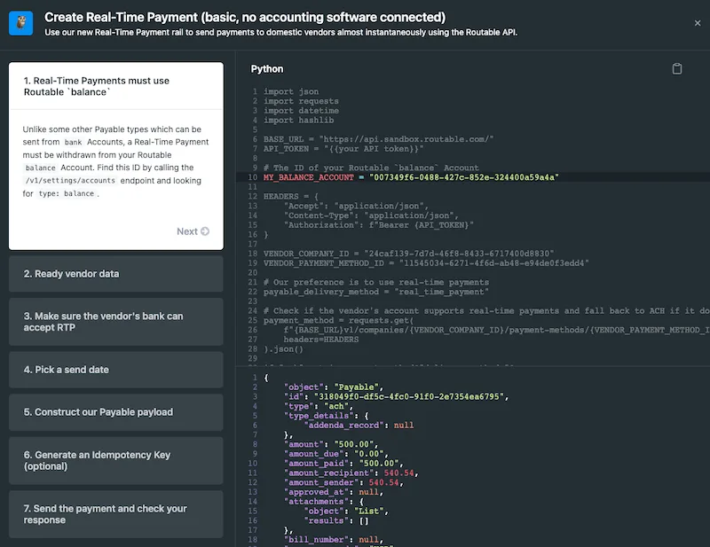Click the "type": "ach" response line

click(x=319, y=406)
